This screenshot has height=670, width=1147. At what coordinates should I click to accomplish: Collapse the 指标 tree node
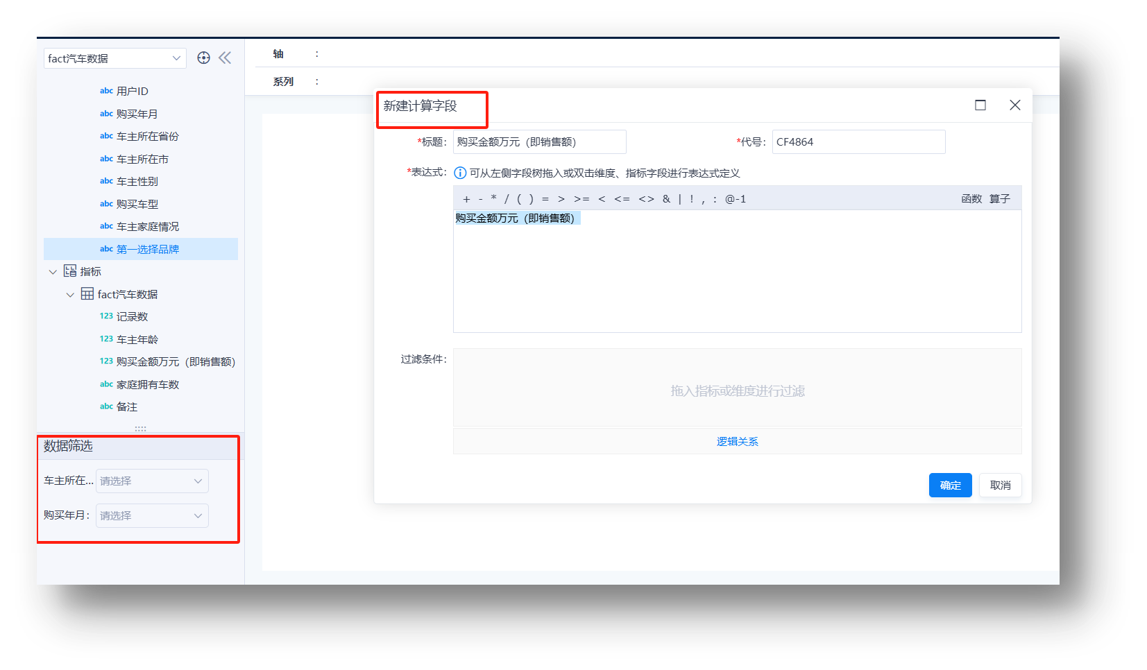[53, 272]
